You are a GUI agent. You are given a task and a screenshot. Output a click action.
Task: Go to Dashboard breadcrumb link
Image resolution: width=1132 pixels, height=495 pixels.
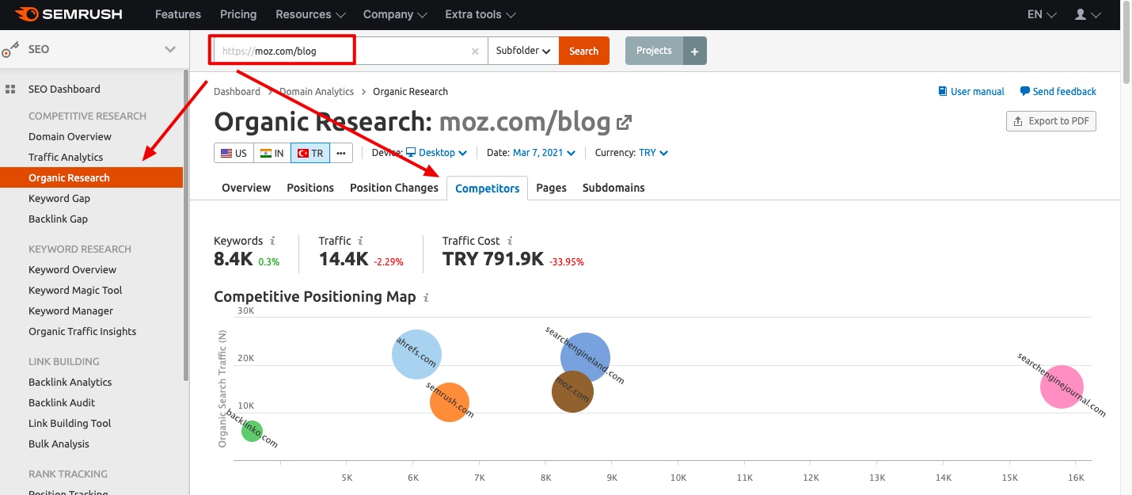tap(237, 91)
